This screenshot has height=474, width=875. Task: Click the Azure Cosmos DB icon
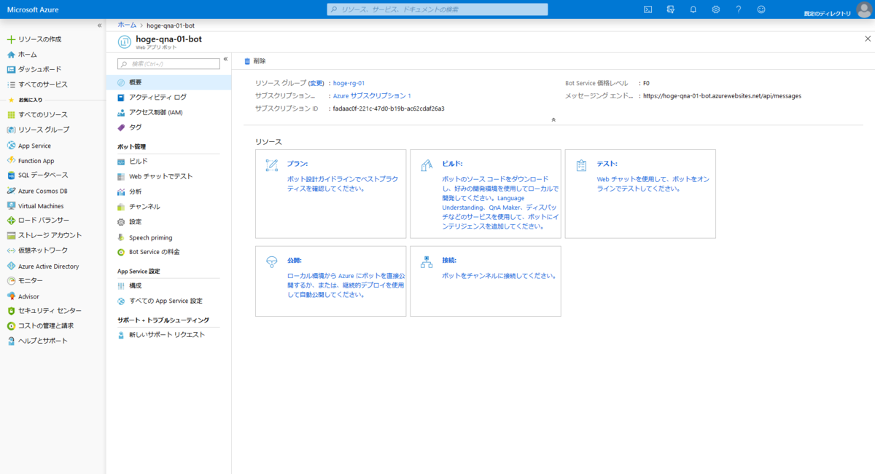tap(11, 191)
